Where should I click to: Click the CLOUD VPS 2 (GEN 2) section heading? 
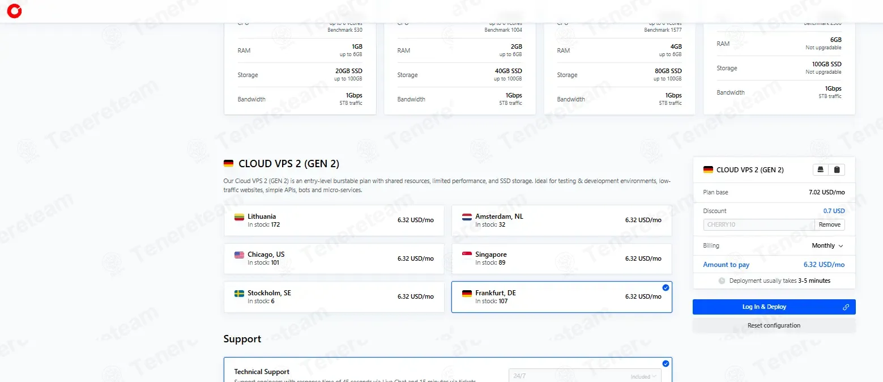click(x=289, y=164)
